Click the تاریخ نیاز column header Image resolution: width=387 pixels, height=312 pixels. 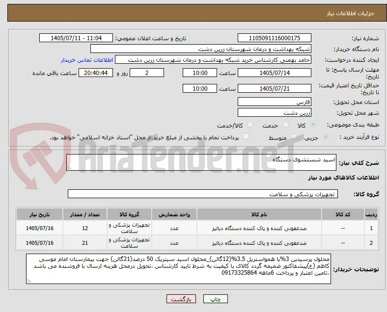[39, 214]
